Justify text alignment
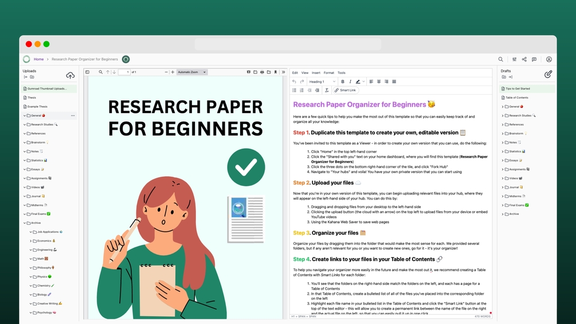 point(394,81)
